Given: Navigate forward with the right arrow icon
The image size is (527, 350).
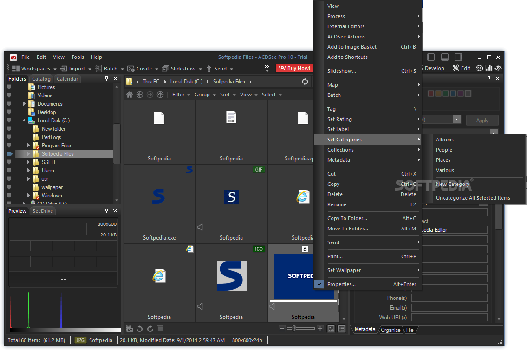Looking at the screenshot, I should click(x=150, y=95).
